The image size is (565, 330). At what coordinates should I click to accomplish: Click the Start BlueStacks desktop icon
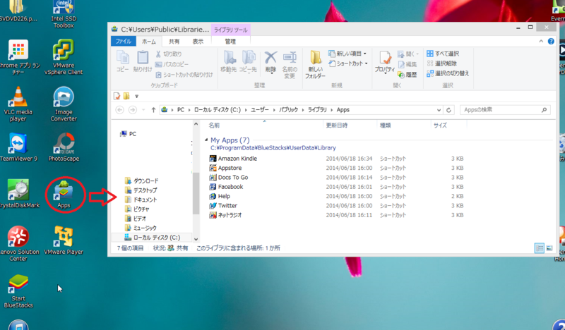[x=18, y=291]
